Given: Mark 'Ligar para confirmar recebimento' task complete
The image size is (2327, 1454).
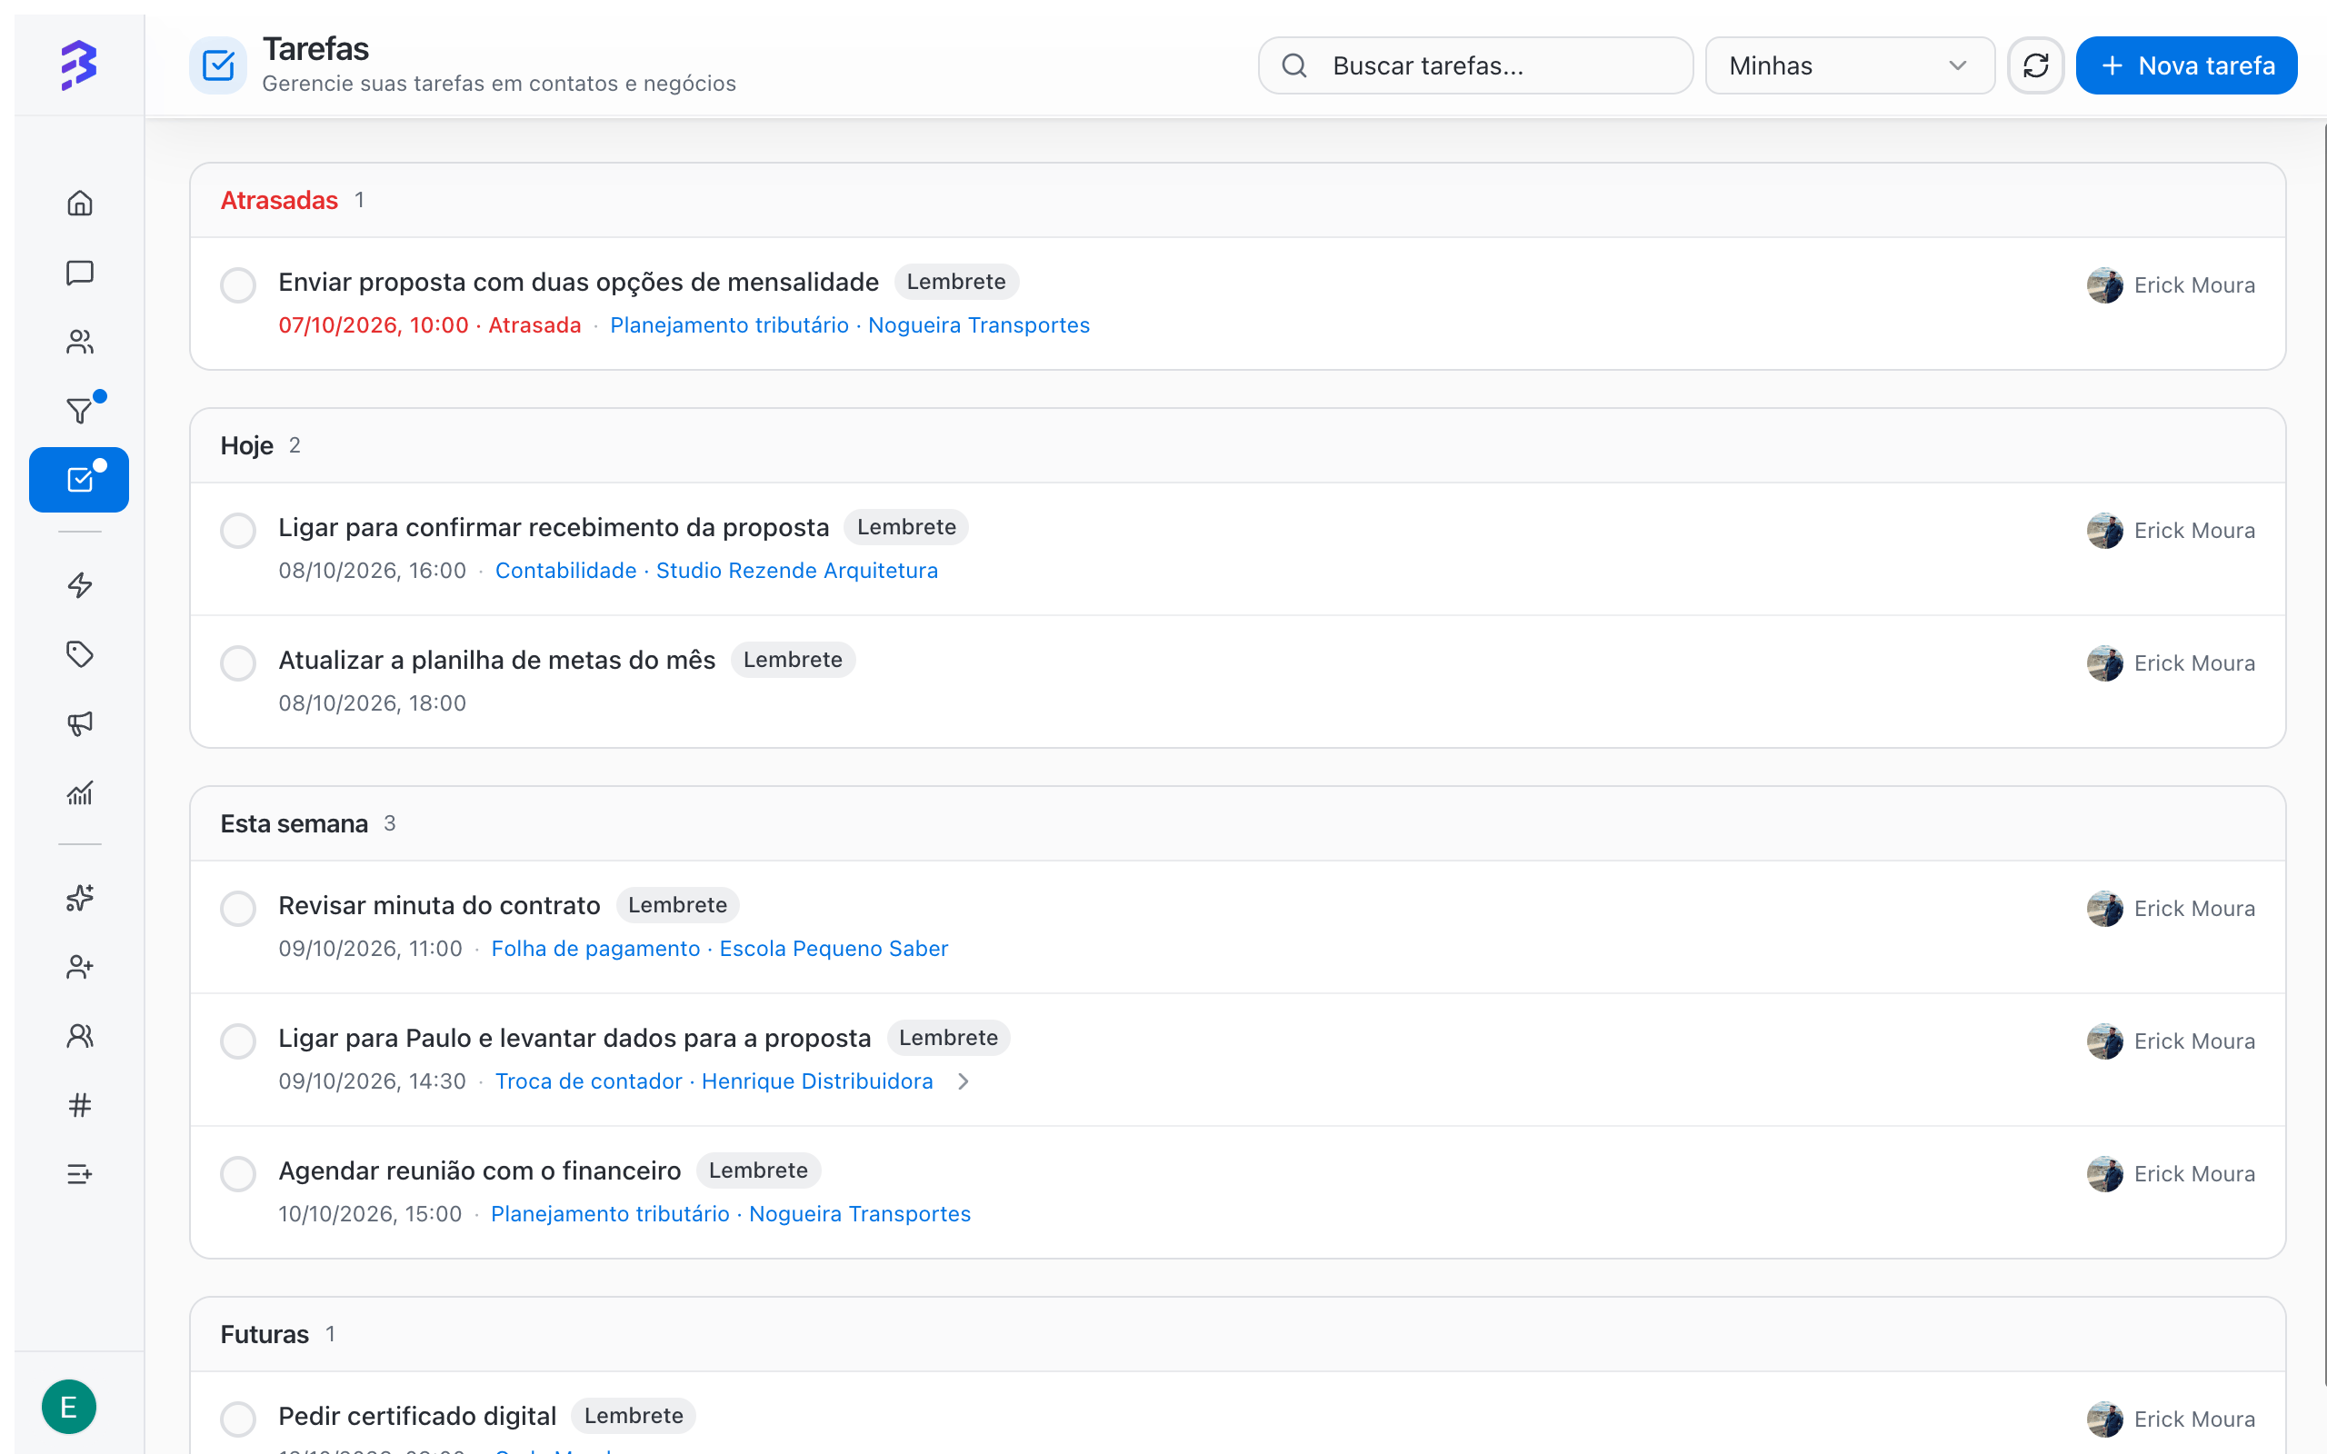Looking at the screenshot, I should pos(237,530).
